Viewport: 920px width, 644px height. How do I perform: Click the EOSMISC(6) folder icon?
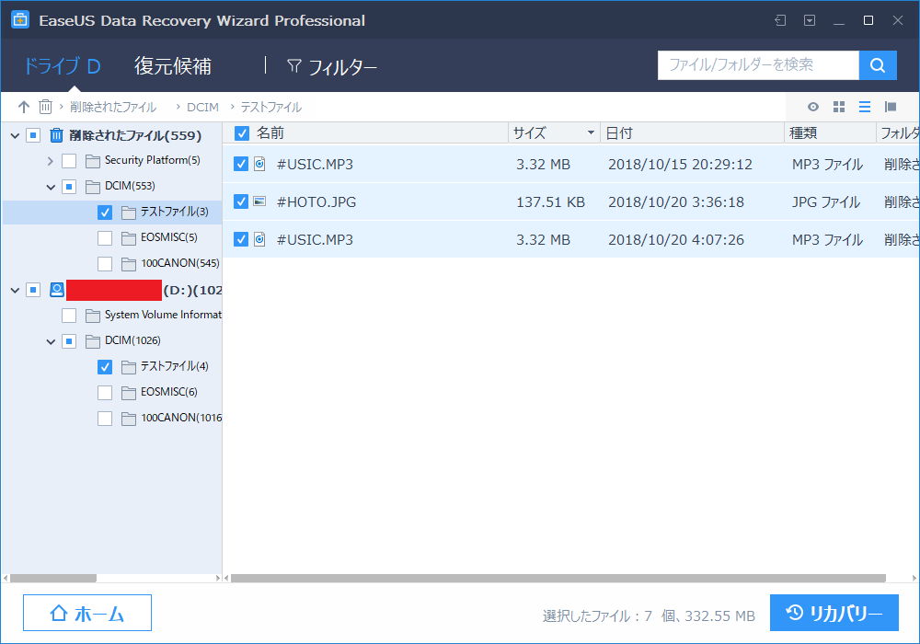(x=129, y=393)
